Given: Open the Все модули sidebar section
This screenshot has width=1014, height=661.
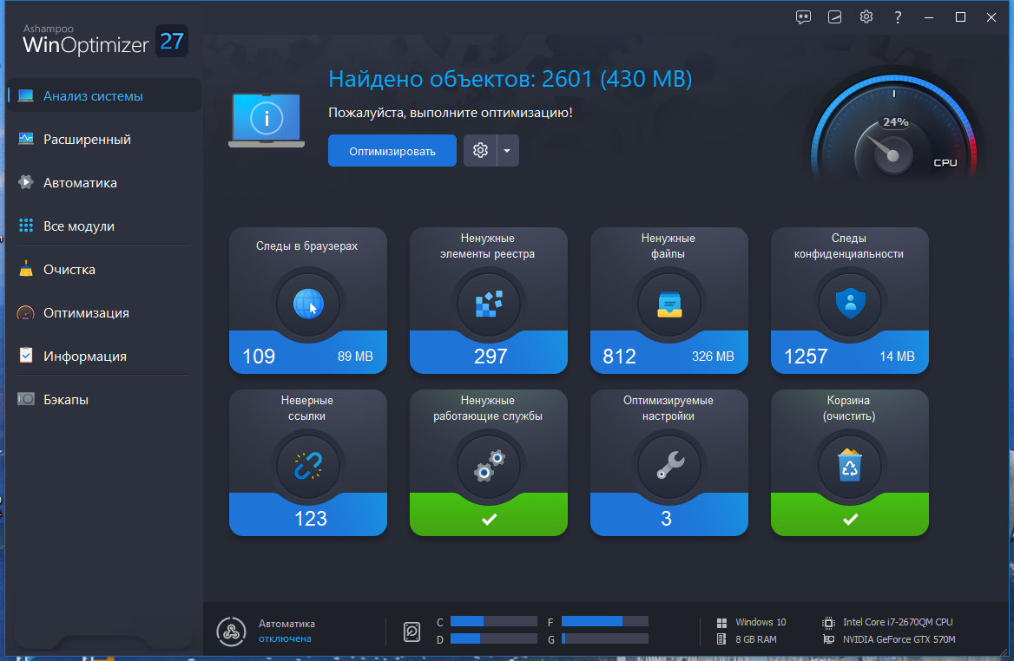Looking at the screenshot, I should [79, 226].
